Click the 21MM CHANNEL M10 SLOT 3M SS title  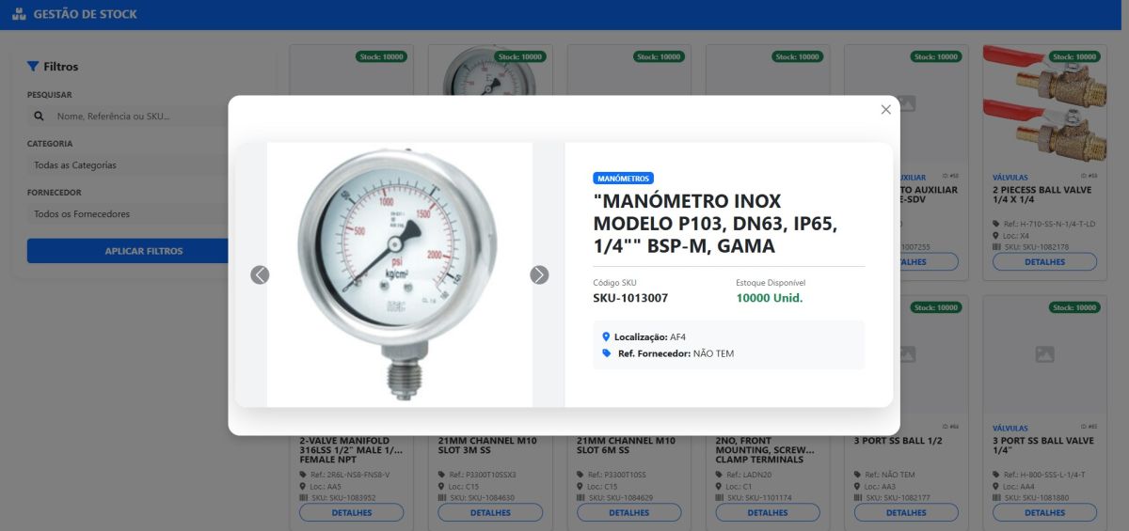pos(485,445)
